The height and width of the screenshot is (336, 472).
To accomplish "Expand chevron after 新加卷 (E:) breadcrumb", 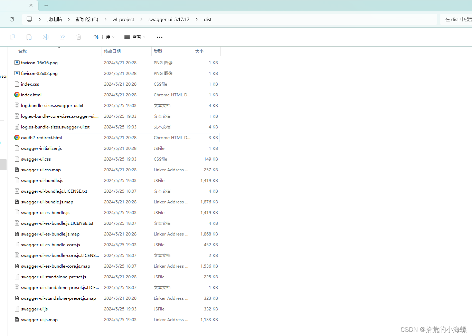I will (105, 19).
